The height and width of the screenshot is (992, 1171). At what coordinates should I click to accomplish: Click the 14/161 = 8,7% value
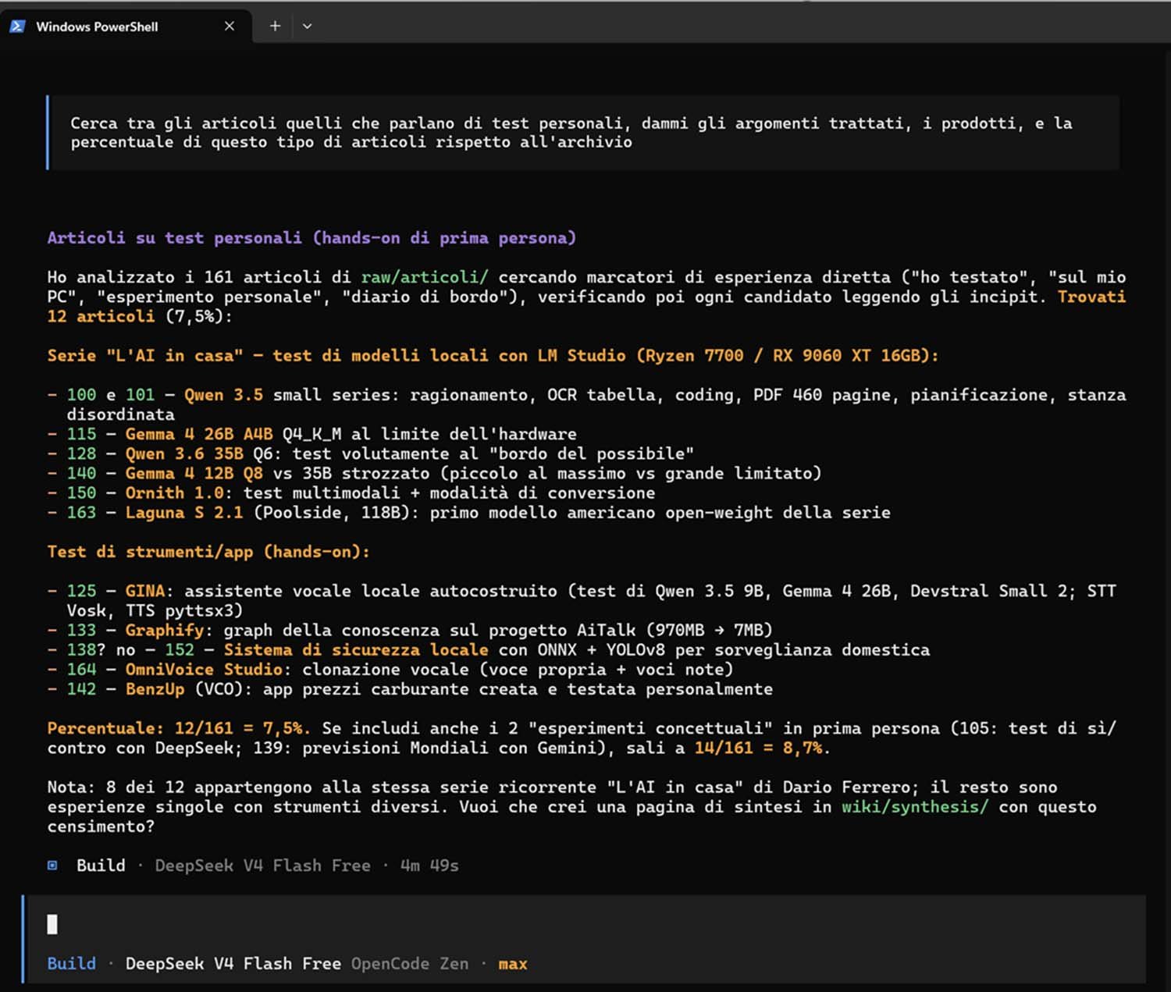pos(760,748)
